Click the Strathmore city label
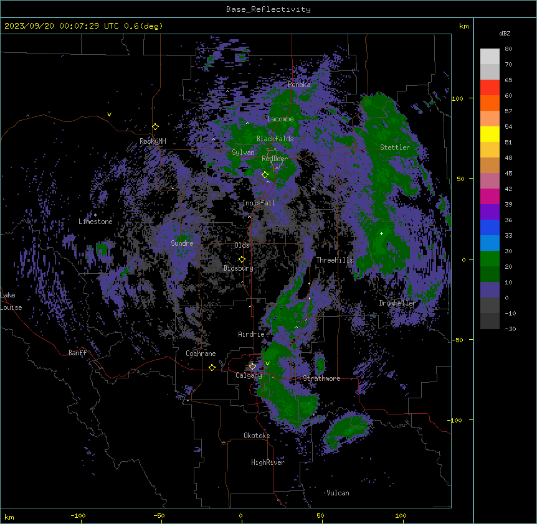537x524 pixels. (x=321, y=378)
